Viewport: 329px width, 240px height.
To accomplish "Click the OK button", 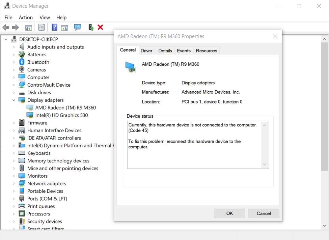I will 229,213.
